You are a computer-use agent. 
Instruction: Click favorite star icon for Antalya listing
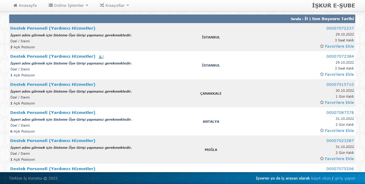(x=322, y=130)
